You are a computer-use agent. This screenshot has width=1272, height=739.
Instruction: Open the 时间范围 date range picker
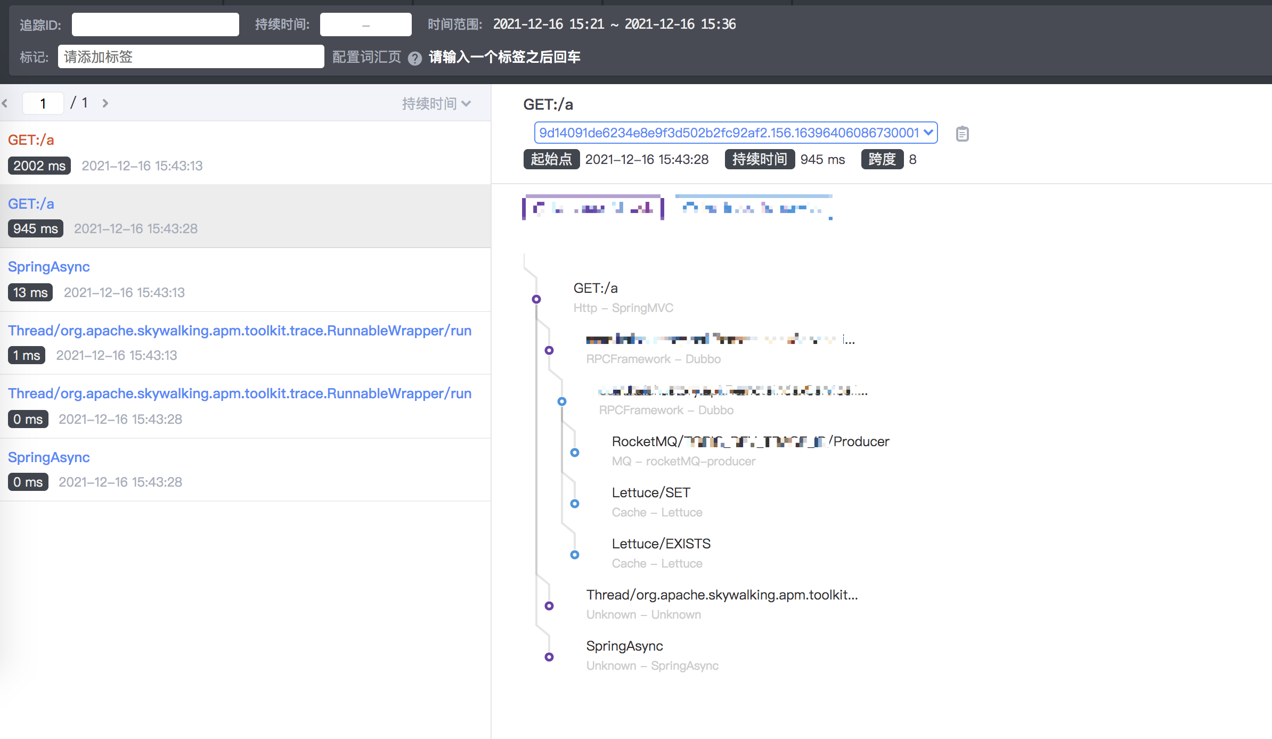click(614, 24)
